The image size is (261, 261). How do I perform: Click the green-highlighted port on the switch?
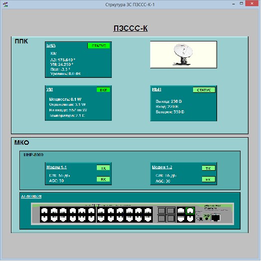click(190, 211)
